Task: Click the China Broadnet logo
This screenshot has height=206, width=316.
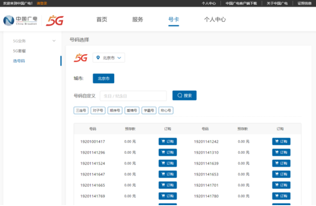Action: (20, 21)
